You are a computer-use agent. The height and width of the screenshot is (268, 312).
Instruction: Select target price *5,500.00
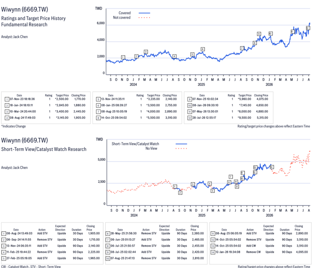coord(153,118)
